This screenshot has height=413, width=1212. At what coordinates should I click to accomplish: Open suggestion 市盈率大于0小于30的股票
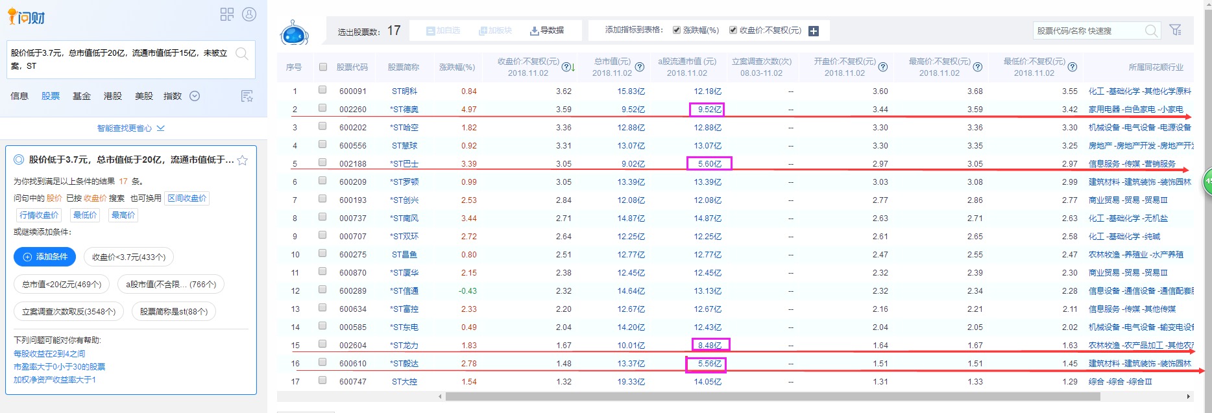coord(59,367)
